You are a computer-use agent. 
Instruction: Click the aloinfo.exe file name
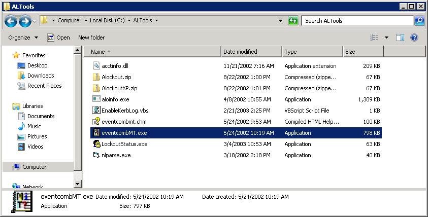coord(115,99)
